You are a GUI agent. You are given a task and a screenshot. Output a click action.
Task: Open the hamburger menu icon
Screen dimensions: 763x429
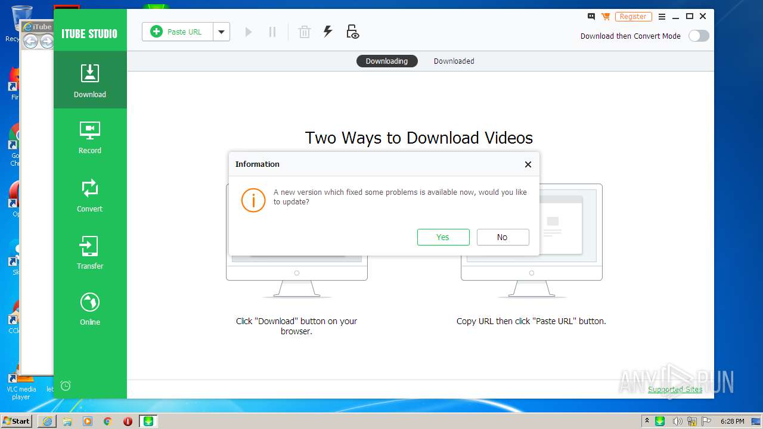point(662,17)
